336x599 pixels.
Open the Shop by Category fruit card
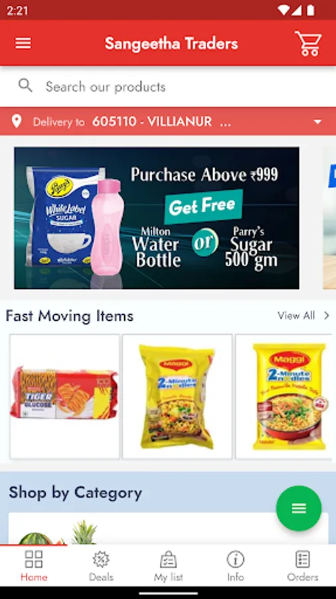click(168, 528)
